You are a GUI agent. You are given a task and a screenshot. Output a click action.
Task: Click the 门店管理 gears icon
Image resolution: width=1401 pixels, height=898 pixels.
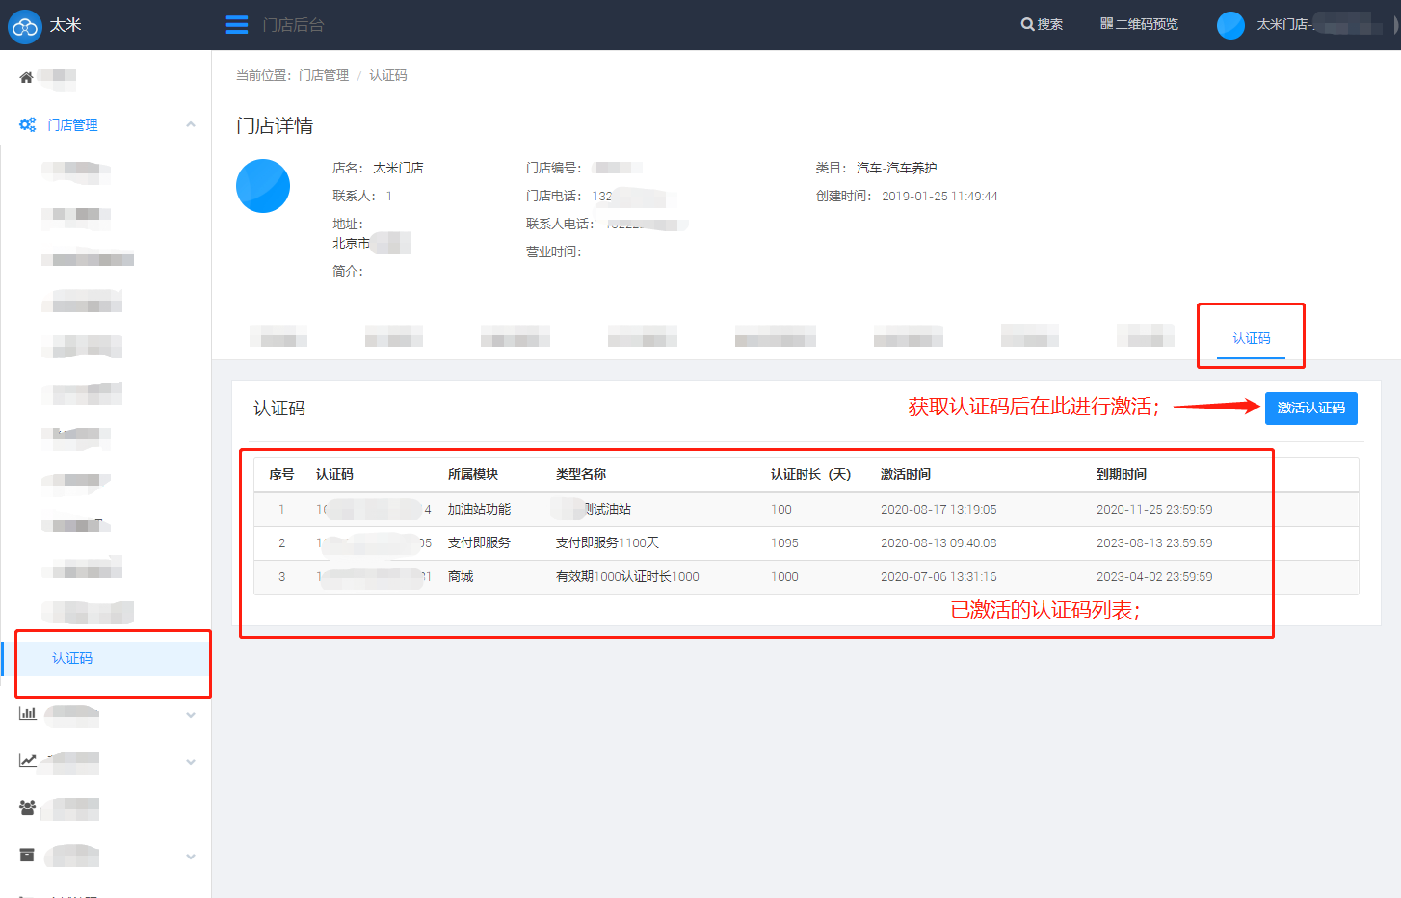[x=27, y=125]
